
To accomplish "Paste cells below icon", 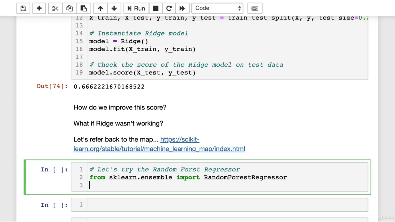I will pos(84,8).
